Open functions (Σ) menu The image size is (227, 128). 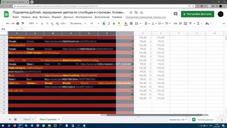point(199,23)
